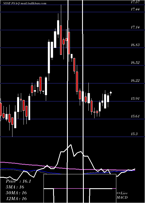Click the 15.61 price axis label
This screenshot has height=203, width=145.
(x=135, y=116)
